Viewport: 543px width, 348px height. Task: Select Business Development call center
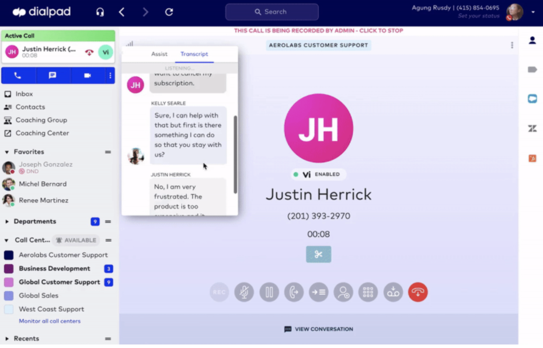[x=54, y=269]
